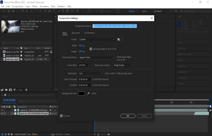The height and width of the screenshot is (136, 212).
Task: Toggle Lock Aspect Ratio to 16:9 checkbox
Action: click(x=91, y=49)
